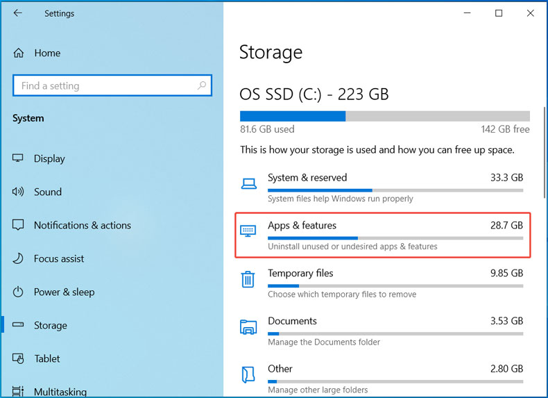Click the 2.80 GB size value

pos(507,369)
